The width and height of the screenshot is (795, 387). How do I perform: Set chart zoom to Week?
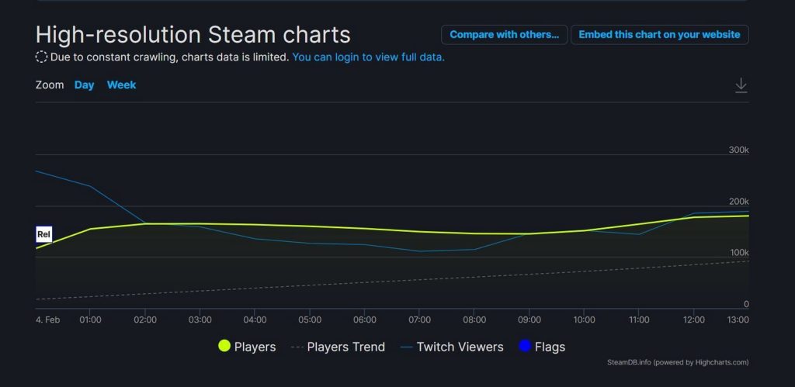point(122,85)
